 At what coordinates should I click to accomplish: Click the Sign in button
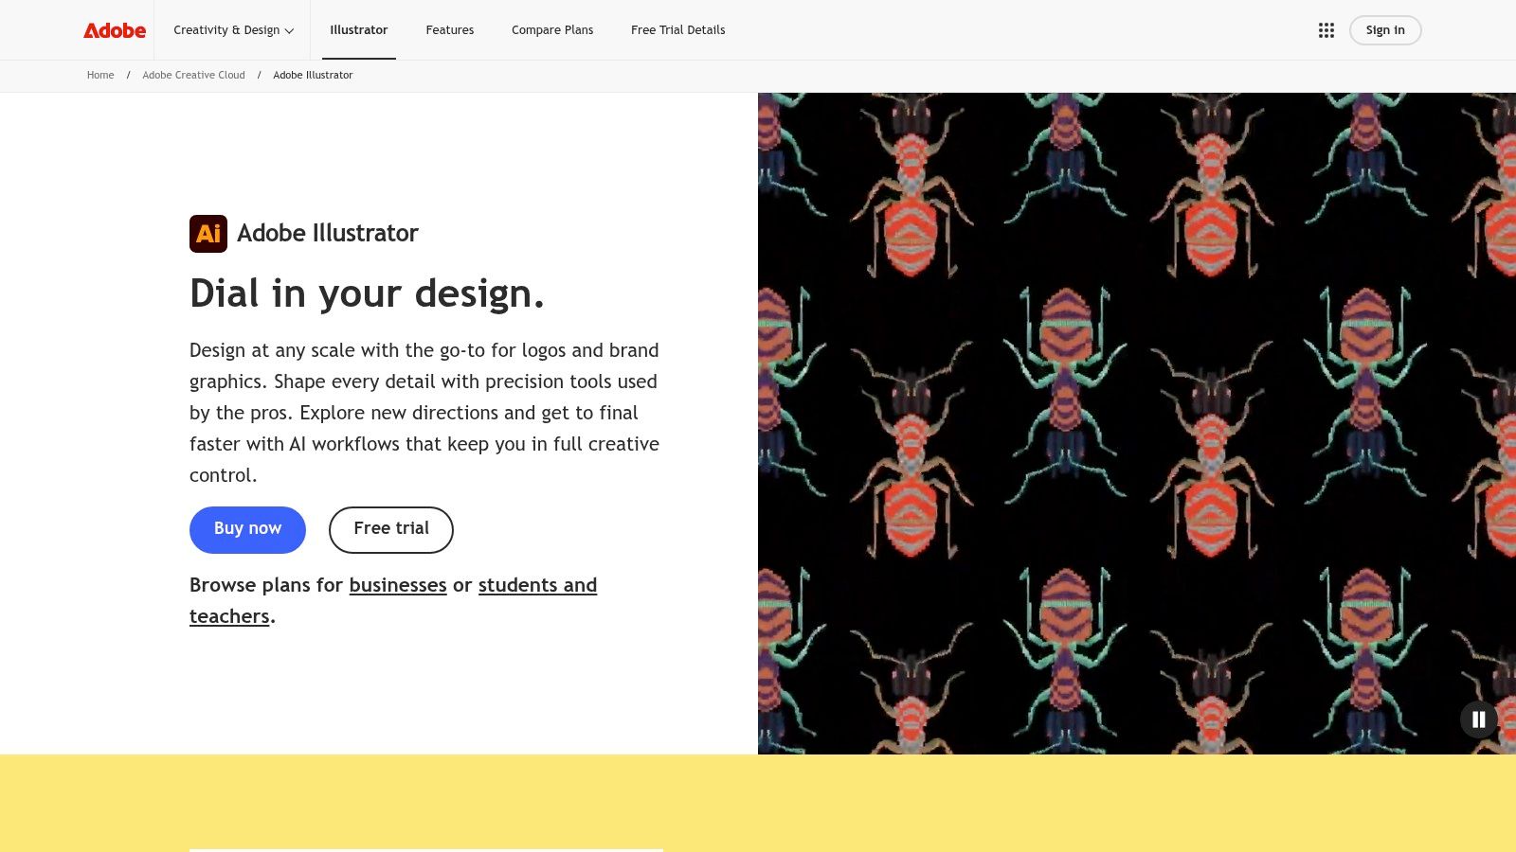click(x=1385, y=30)
